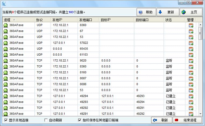Viewport: 205px width, 126px height.
Task: Minimize the window
Action: (x=182, y=3)
